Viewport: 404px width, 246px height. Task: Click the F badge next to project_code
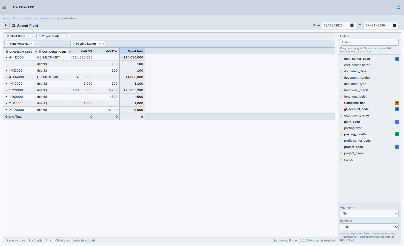pos(397,147)
